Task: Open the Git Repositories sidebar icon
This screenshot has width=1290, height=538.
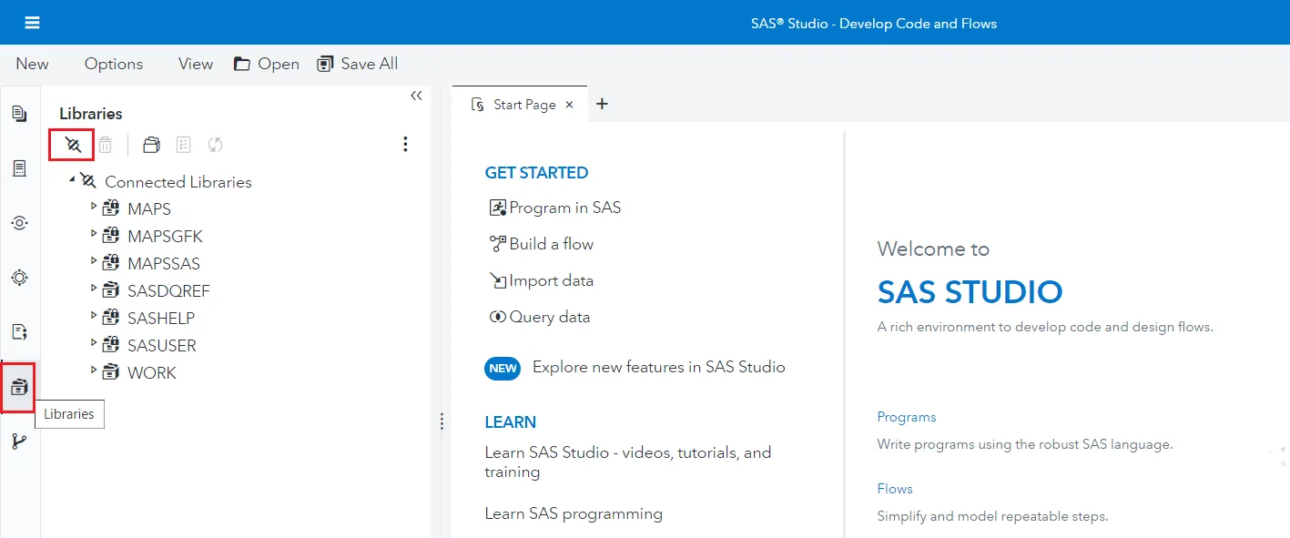Action: coord(19,442)
